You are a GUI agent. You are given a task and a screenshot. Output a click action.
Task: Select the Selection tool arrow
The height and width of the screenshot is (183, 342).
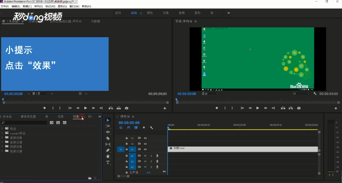(108, 120)
